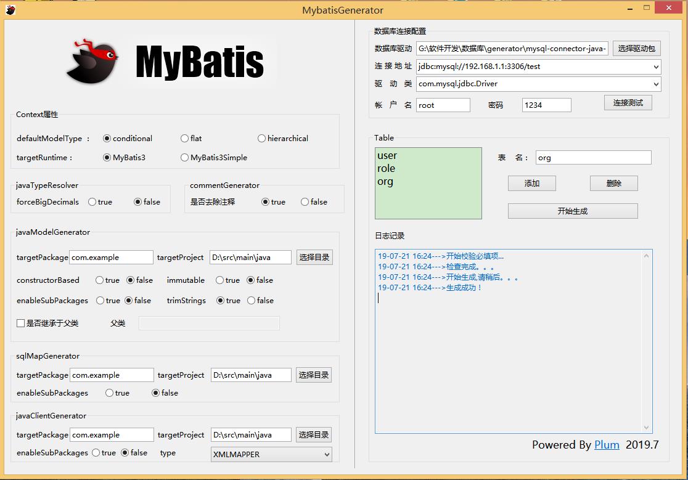Click the MybatisGenerator title bar app icon
Screen dimensions: 688x480
(10, 10)
